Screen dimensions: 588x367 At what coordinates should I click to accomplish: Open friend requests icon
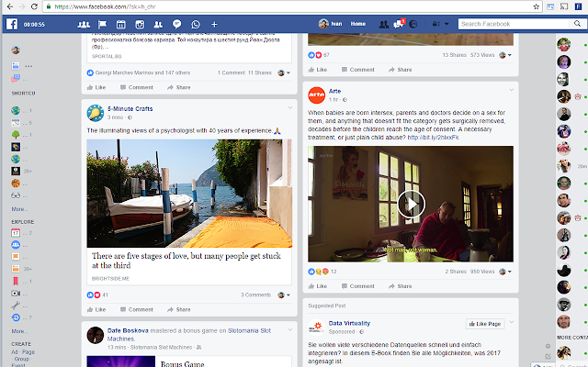[384, 25]
